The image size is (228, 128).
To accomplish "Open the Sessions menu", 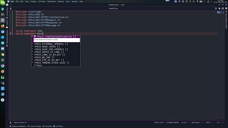I will point(61,2).
